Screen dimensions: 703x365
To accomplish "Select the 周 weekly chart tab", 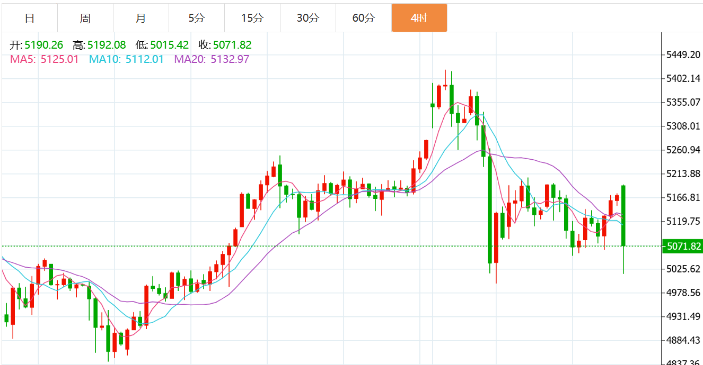I will coord(85,18).
